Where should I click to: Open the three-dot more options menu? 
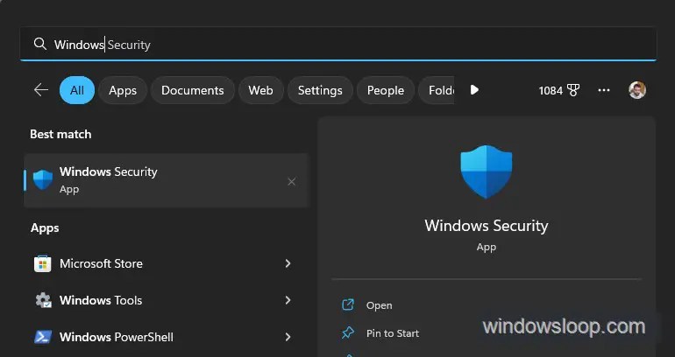603,90
